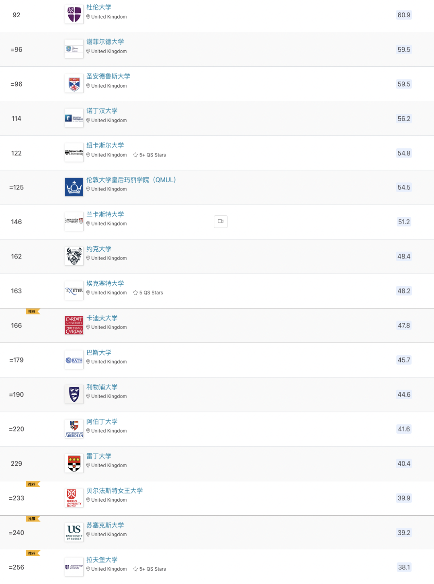Screen dimensions: 434x584
Task: Click the University of York crest logo
Action: point(74,256)
